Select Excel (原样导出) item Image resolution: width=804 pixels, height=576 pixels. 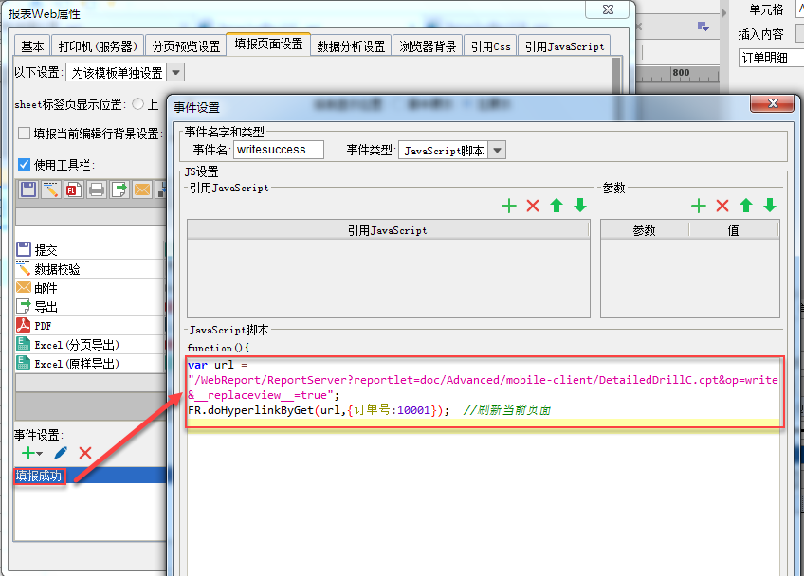point(90,364)
